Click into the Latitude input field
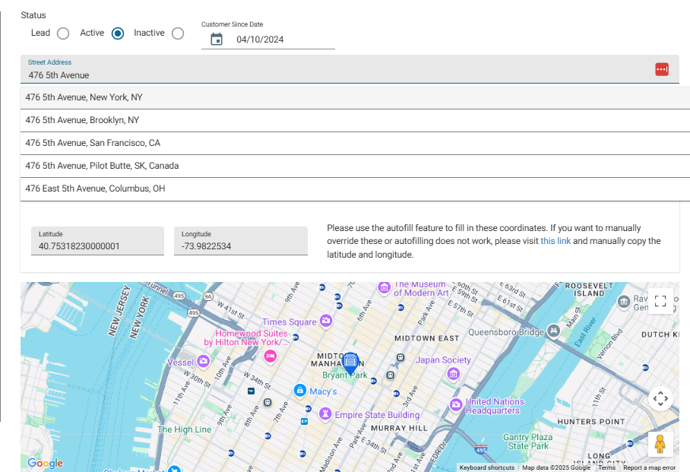Screen dimensions: 690x472 (x=97, y=246)
